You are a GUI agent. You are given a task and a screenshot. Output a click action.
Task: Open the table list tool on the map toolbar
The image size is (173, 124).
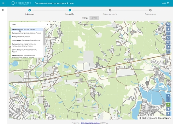(x=168, y=43)
